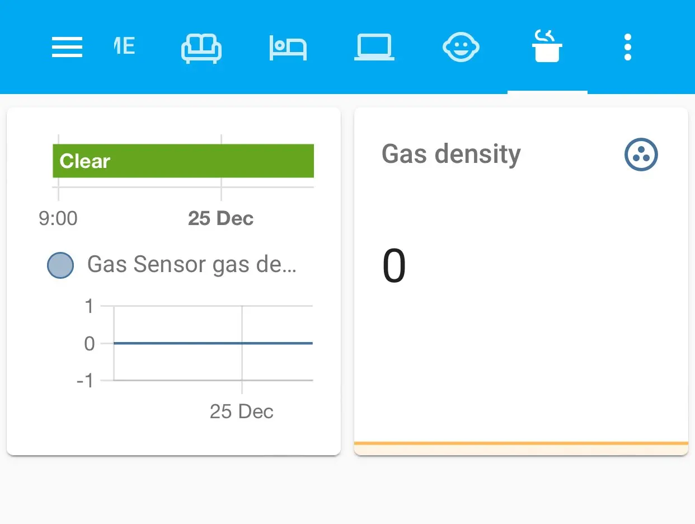Click the gas density value 0
The width and height of the screenshot is (695, 524).
pyautogui.click(x=394, y=267)
